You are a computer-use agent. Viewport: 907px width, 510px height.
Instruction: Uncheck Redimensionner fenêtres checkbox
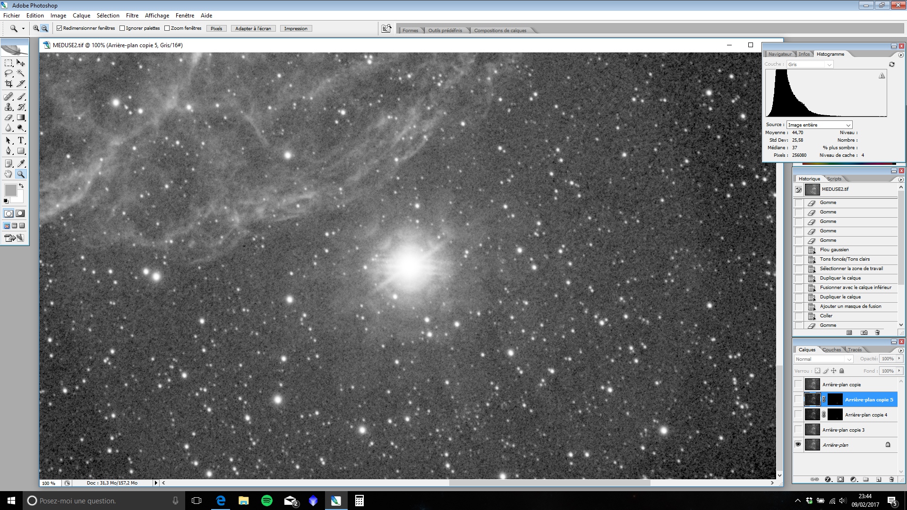60,28
